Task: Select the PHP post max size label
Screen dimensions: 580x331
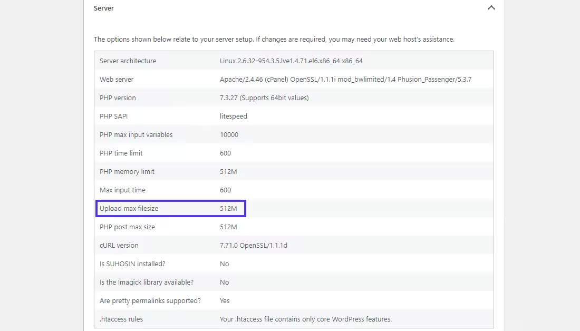Action: [127, 227]
